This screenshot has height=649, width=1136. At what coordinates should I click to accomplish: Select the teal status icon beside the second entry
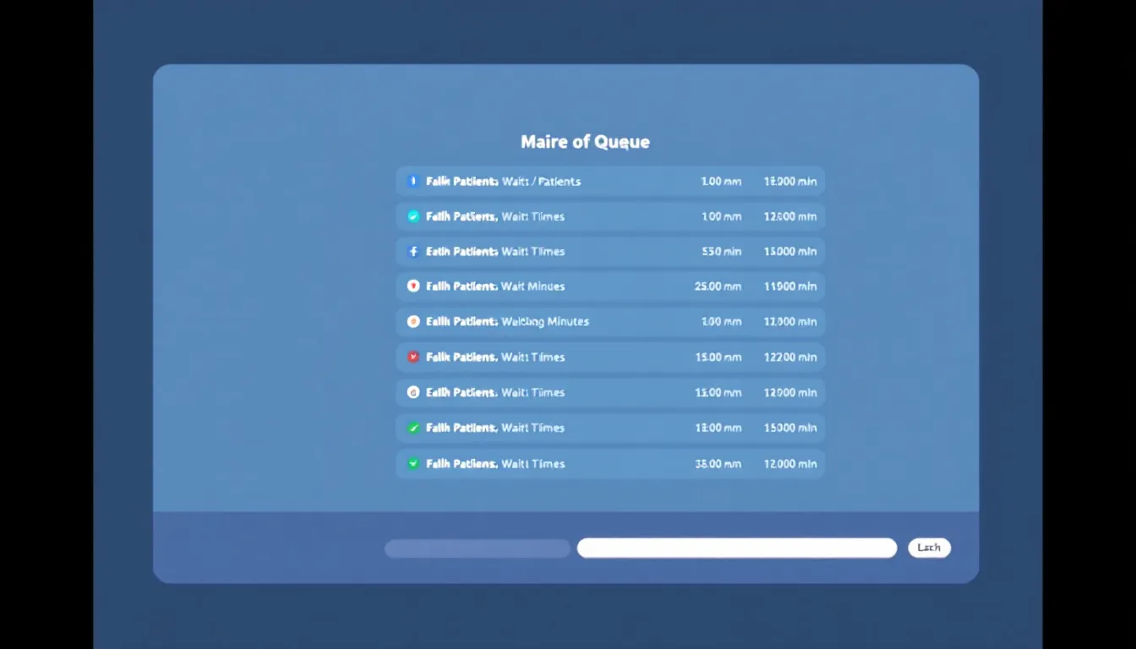413,215
